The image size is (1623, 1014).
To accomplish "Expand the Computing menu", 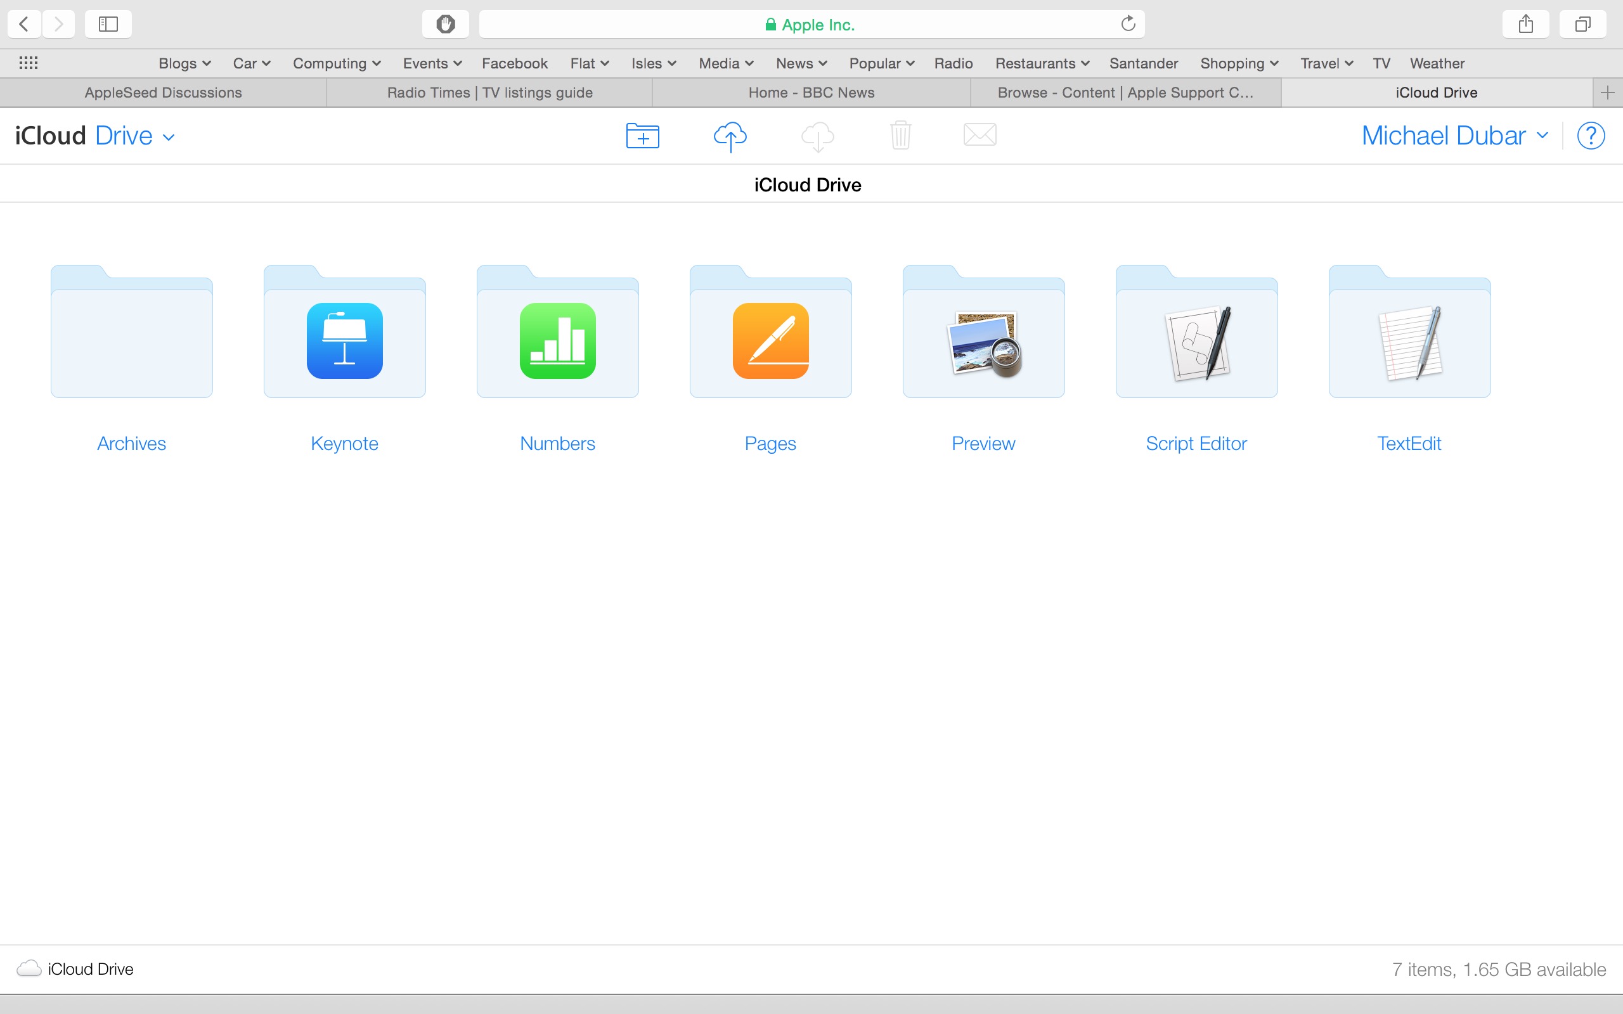I will (x=337, y=63).
